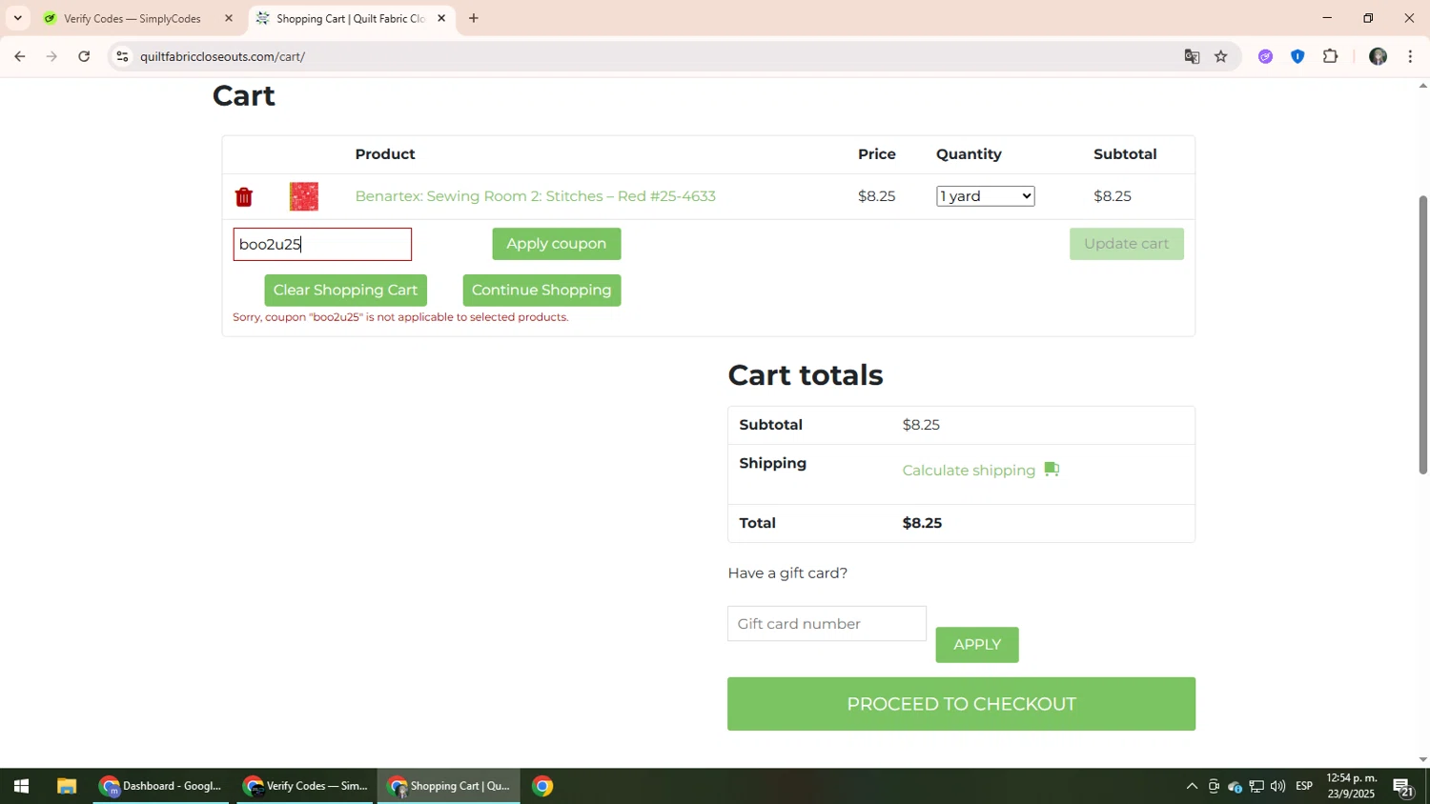The image size is (1430, 804).
Task: Open the Chrome profile avatar
Action: 1378,57
